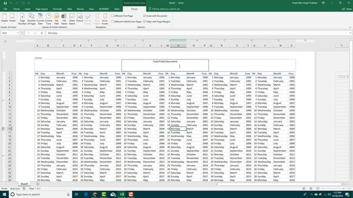Screen dimensions: 353x198
Task: Switch to the Home tab
Action: click(17, 9)
